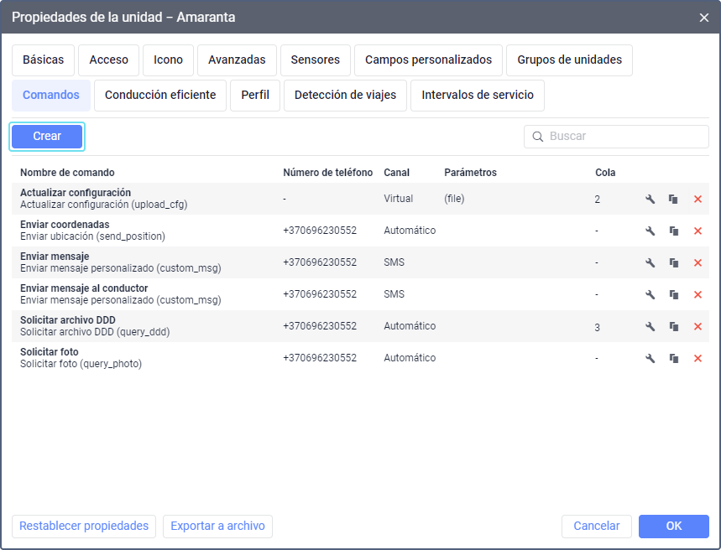The width and height of the screenshot is (721, 550).
Task: Go to the Intervalos de servicio tab
Action: (478, 96)
